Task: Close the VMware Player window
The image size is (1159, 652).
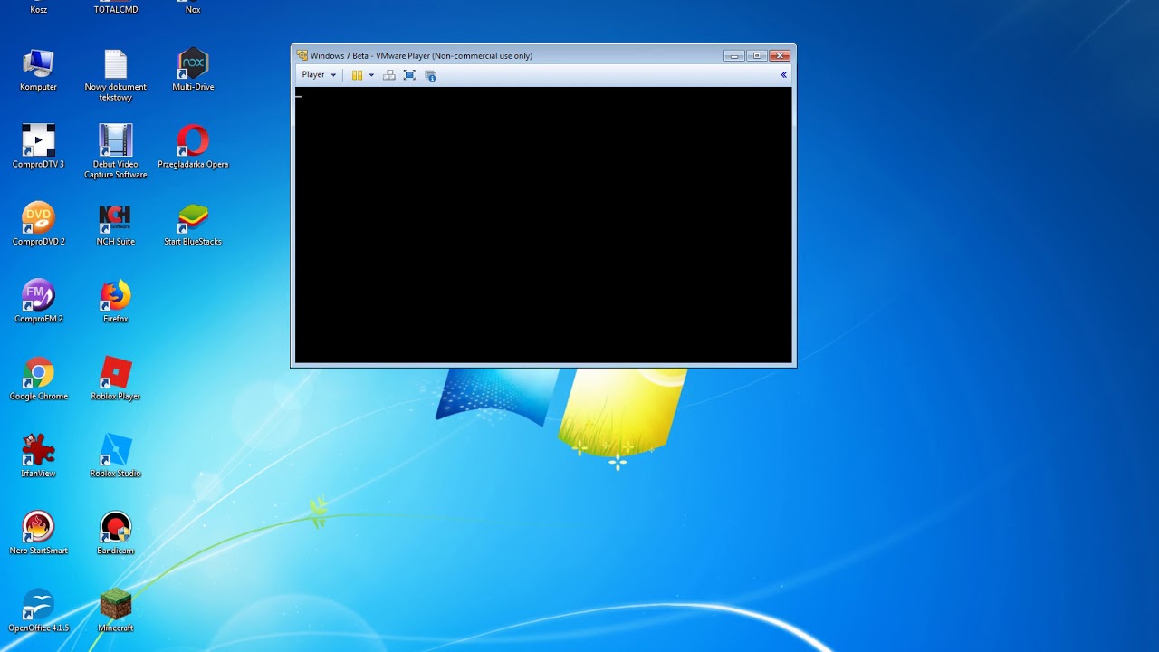Action: pyautogui.click(x=780, y=55)
